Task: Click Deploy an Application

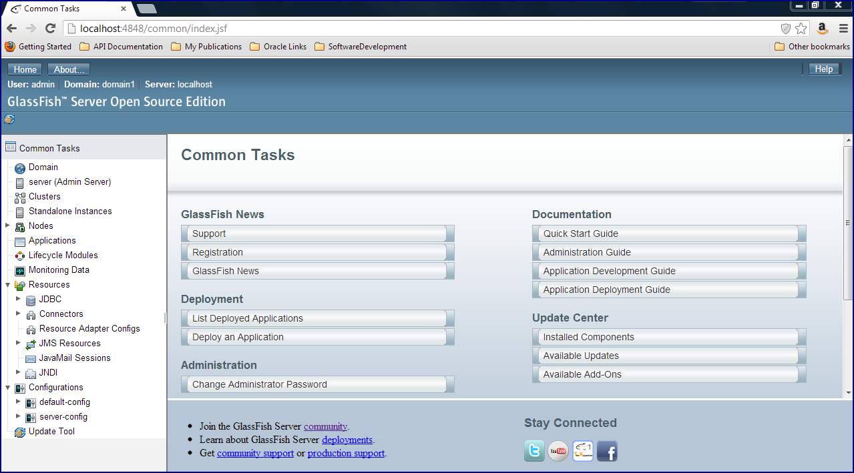Action: tap(318, 337)
